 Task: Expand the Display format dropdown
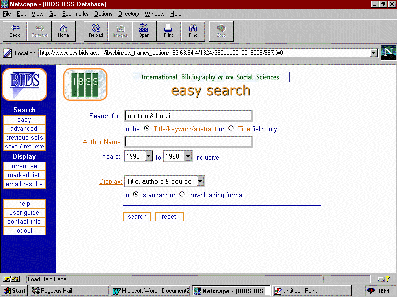click(200, 181)
